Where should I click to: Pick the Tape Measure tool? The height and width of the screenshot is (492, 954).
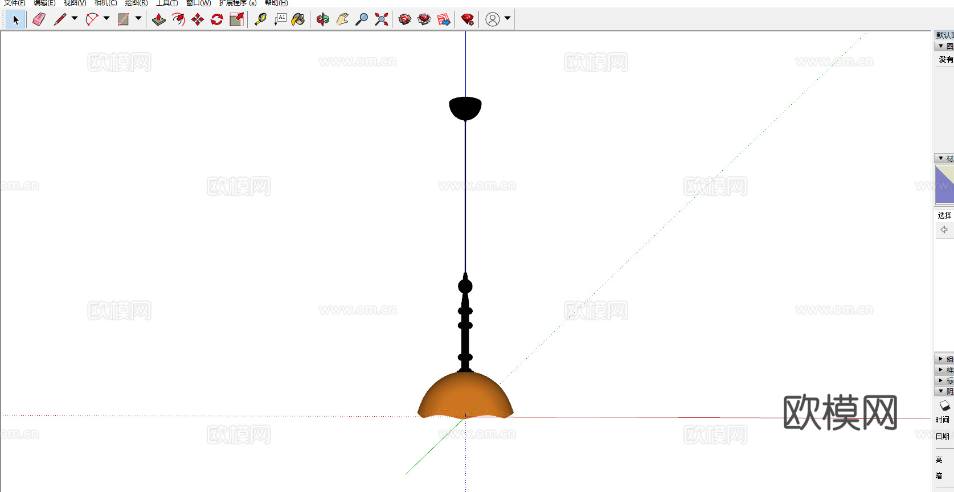tap(260, 20)
